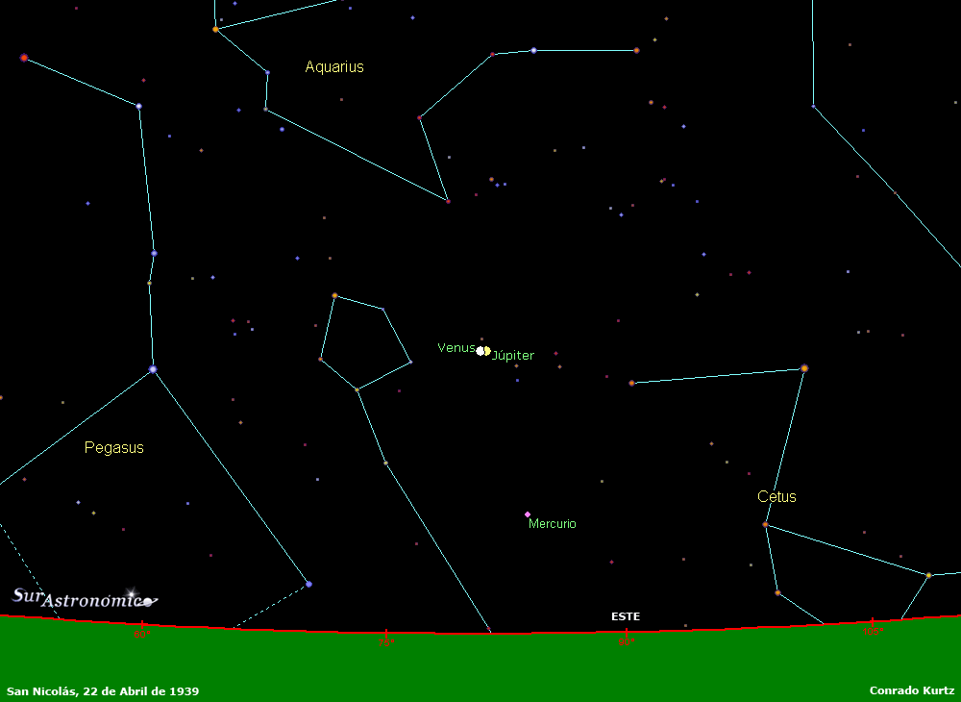Click the Cetus constellation name
Screen dimensions: 961x702
pyautogui.click(x=776, y=497)
